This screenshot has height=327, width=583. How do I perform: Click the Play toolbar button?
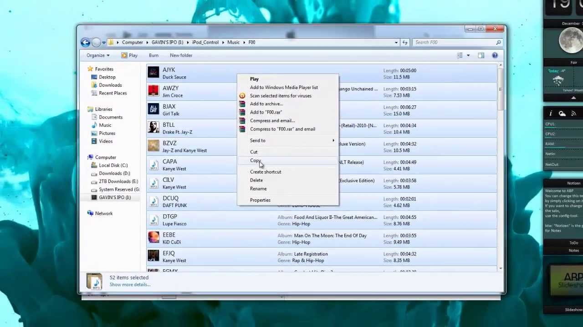coord(129,55)
